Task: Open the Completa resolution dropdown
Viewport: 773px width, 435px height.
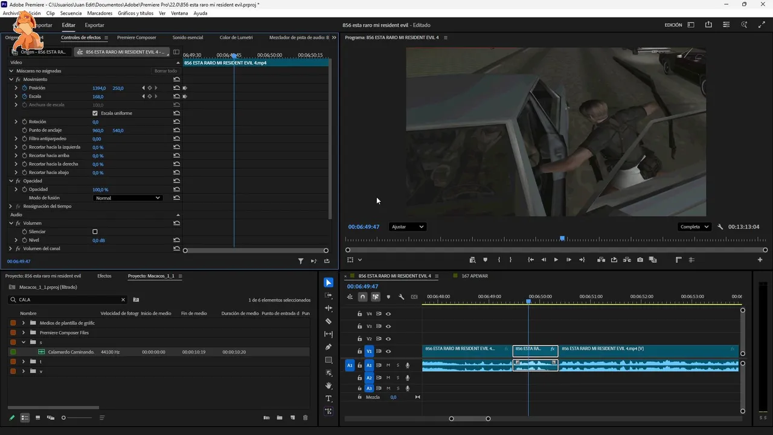Action: (694, 227)
